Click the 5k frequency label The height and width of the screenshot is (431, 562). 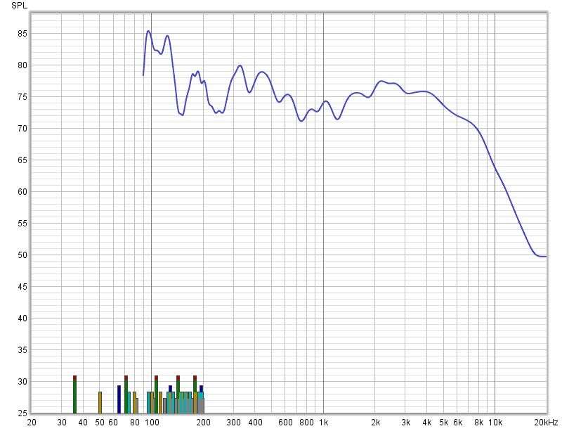[444, 423]
